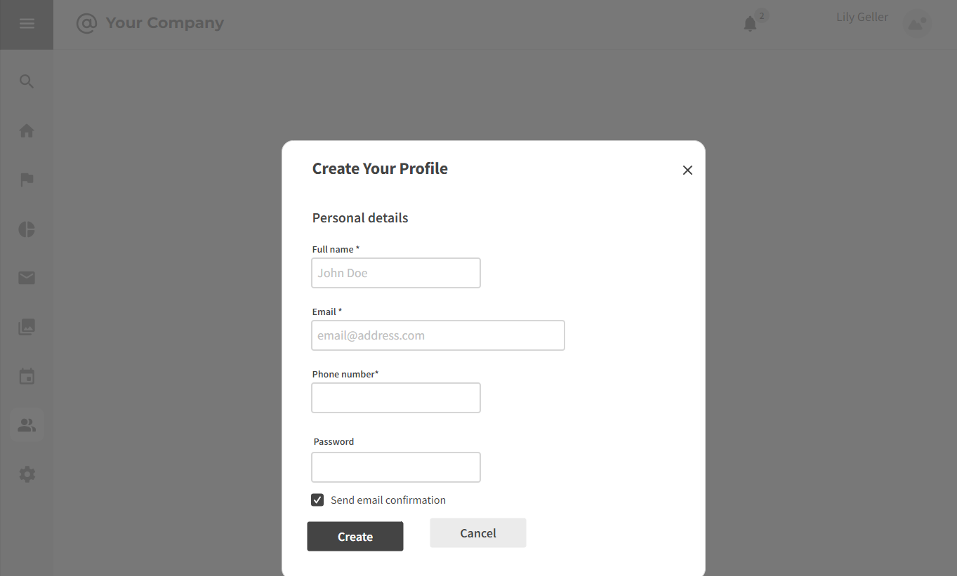The image size is (957, 576).
Task: Open the pie chart analytics icon
Action: [27, 229]
